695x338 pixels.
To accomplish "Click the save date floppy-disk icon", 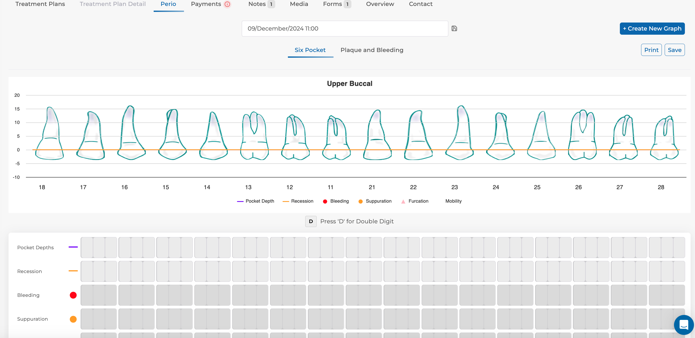I will [454, 28].
